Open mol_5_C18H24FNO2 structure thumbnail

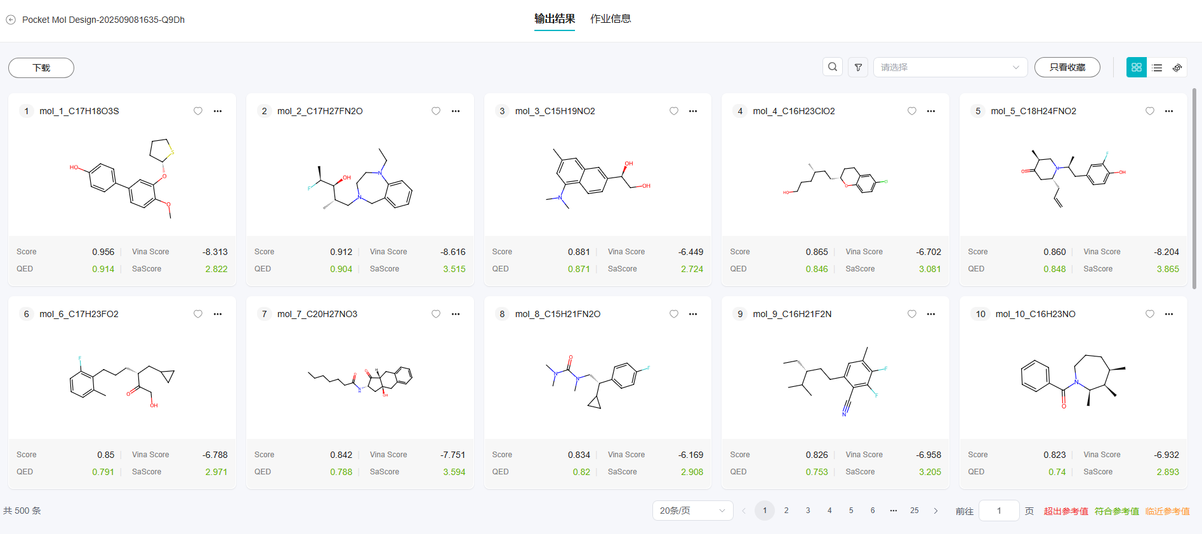1073,180
